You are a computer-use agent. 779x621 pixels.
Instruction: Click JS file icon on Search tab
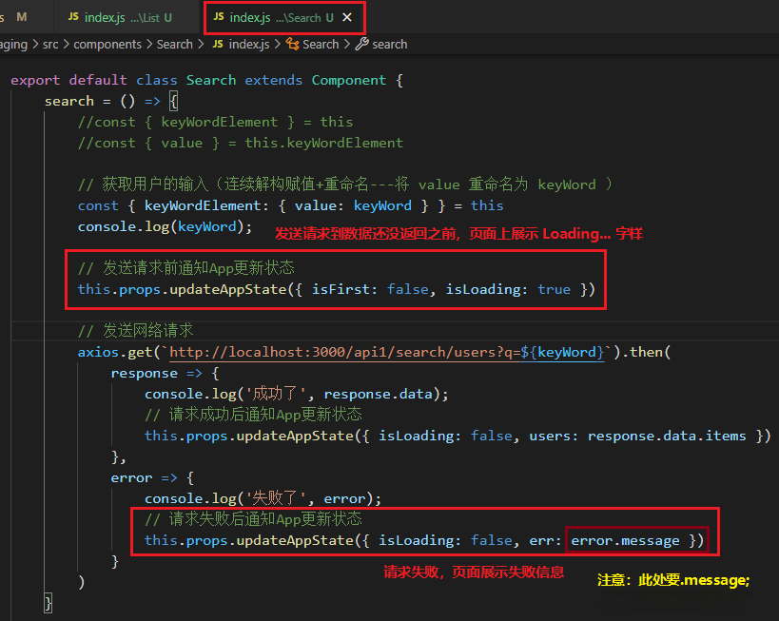219,16
